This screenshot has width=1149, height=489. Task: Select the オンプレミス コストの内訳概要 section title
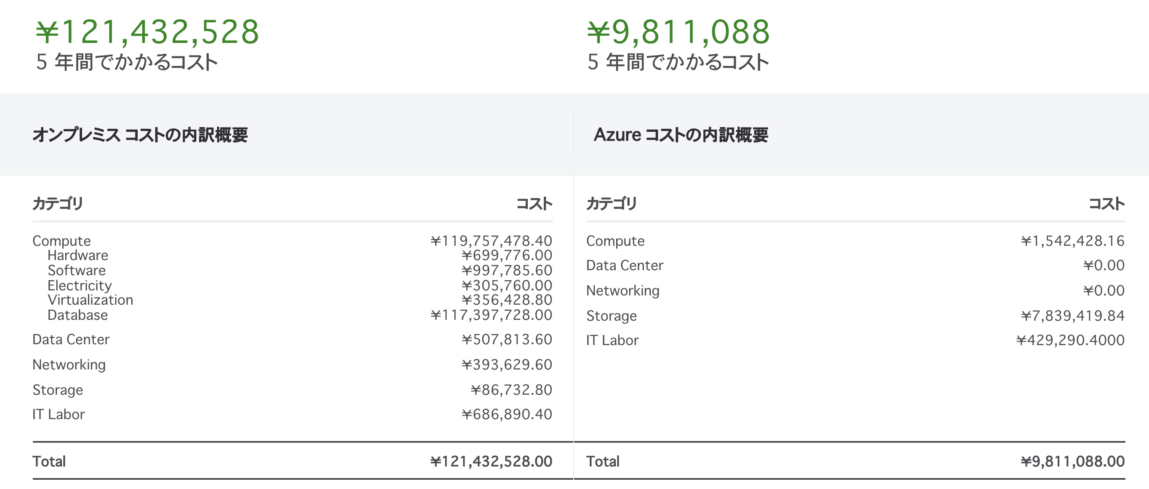140,135
